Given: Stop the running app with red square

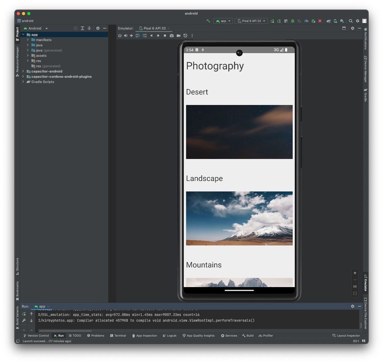Looking at the screenshot, I should pyautogui.click(x=320, y=21).
